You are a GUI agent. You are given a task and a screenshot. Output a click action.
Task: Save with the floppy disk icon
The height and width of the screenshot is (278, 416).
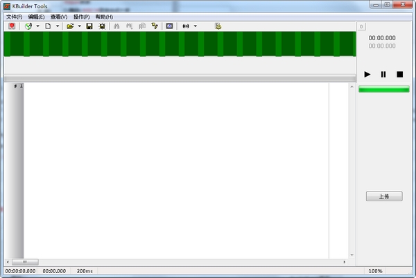click(x=89, y=26)
